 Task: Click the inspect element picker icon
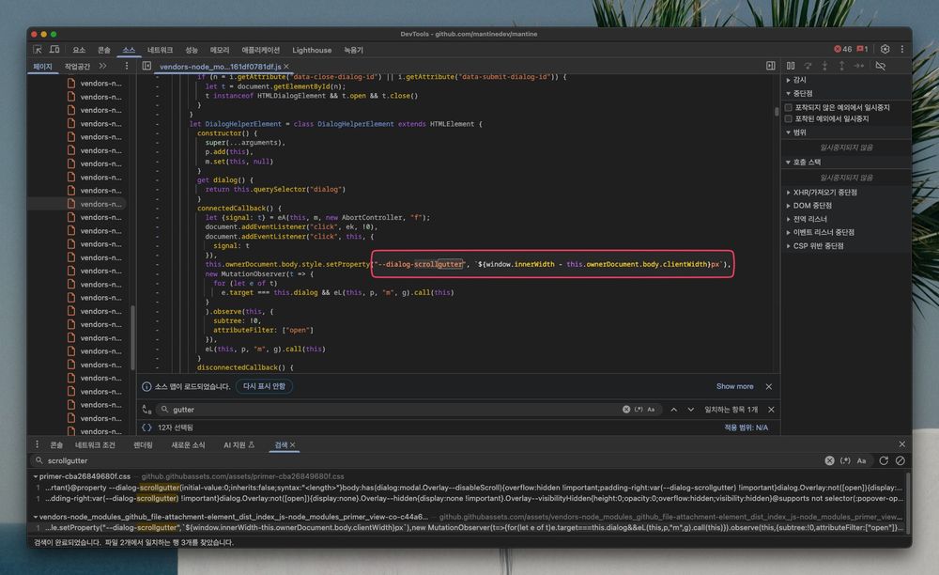(38, 50)
